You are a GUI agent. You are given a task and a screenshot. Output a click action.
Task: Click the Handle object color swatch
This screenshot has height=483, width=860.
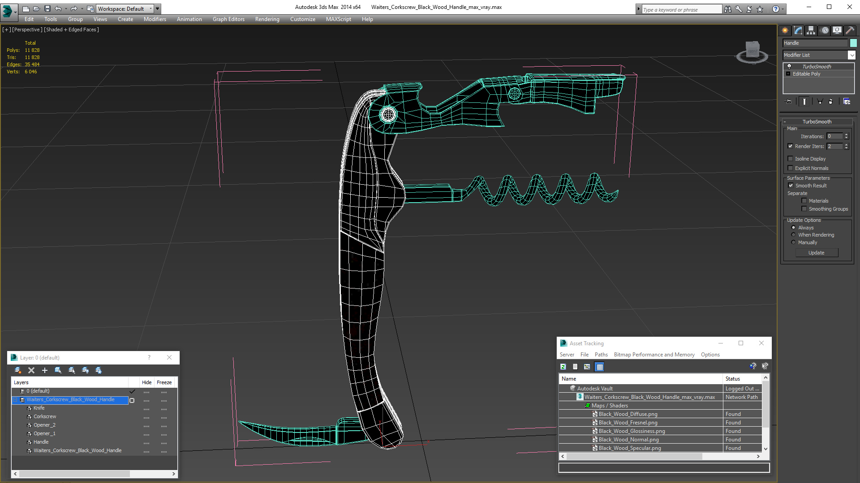click(853, 43)
